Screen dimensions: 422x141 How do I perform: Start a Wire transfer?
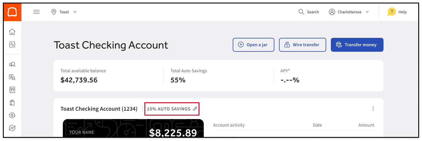[x=302, y=45]
